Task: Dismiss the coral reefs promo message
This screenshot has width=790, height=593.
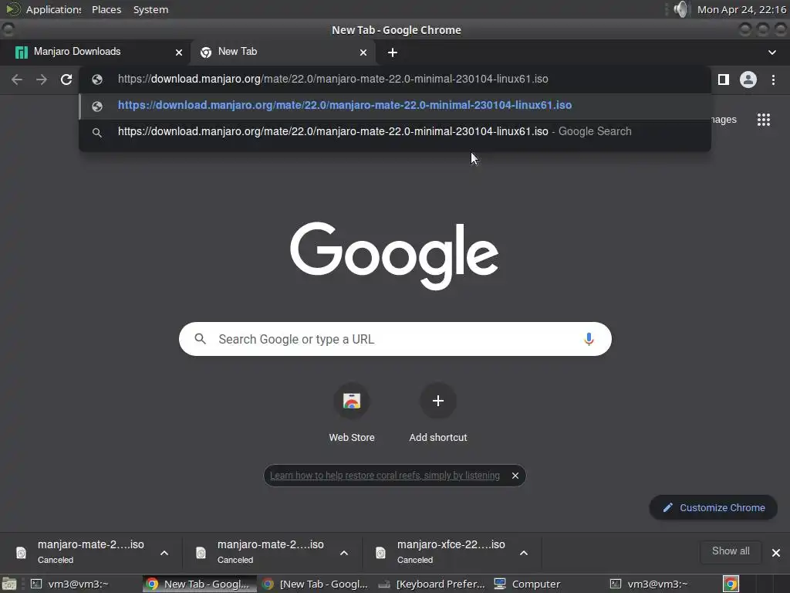Action: [x=515, y=476]
